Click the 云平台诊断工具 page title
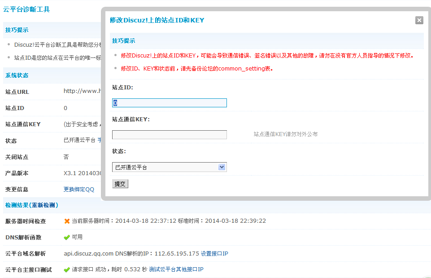431x278 pixels. [x=26, y=9]
